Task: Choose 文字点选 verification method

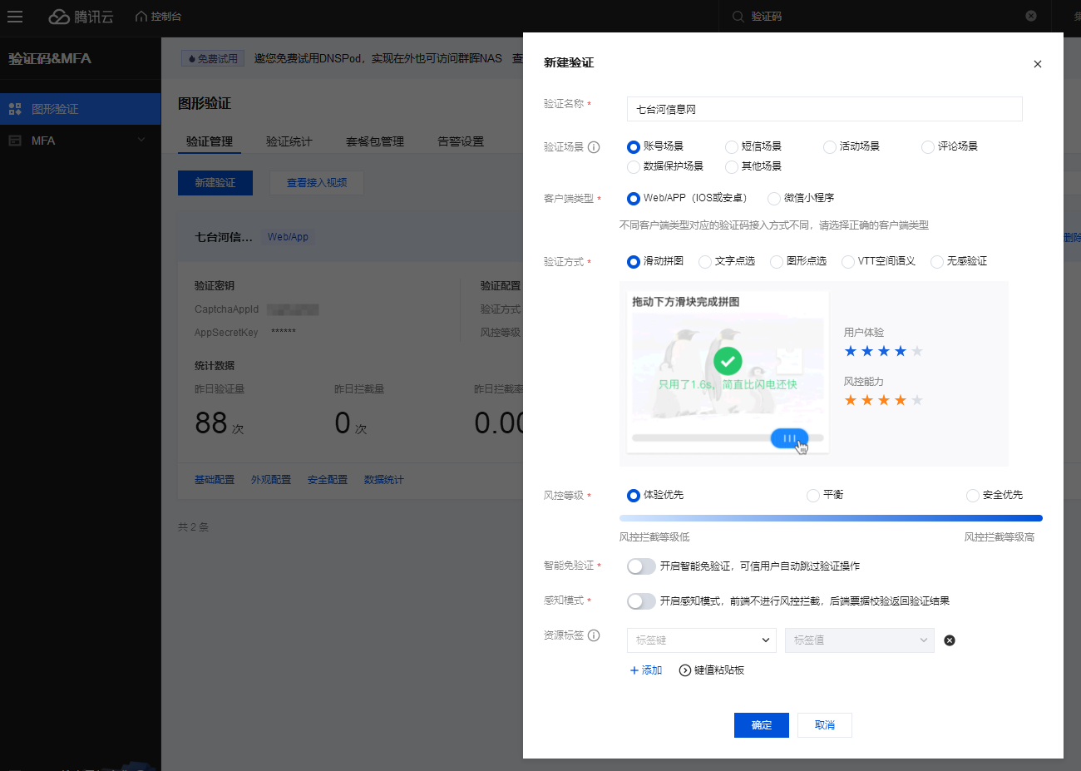Action: tap(705, 262)
